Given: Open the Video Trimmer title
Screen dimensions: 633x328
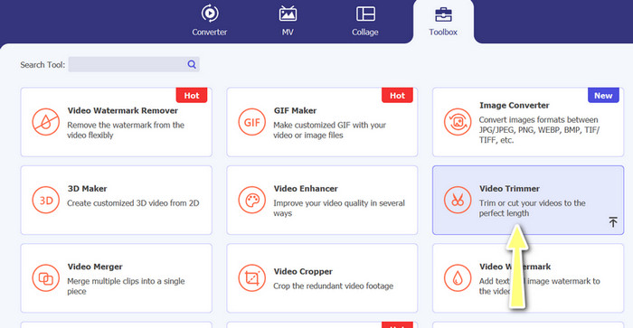Looking at the screenshot, I should [509, 189].
